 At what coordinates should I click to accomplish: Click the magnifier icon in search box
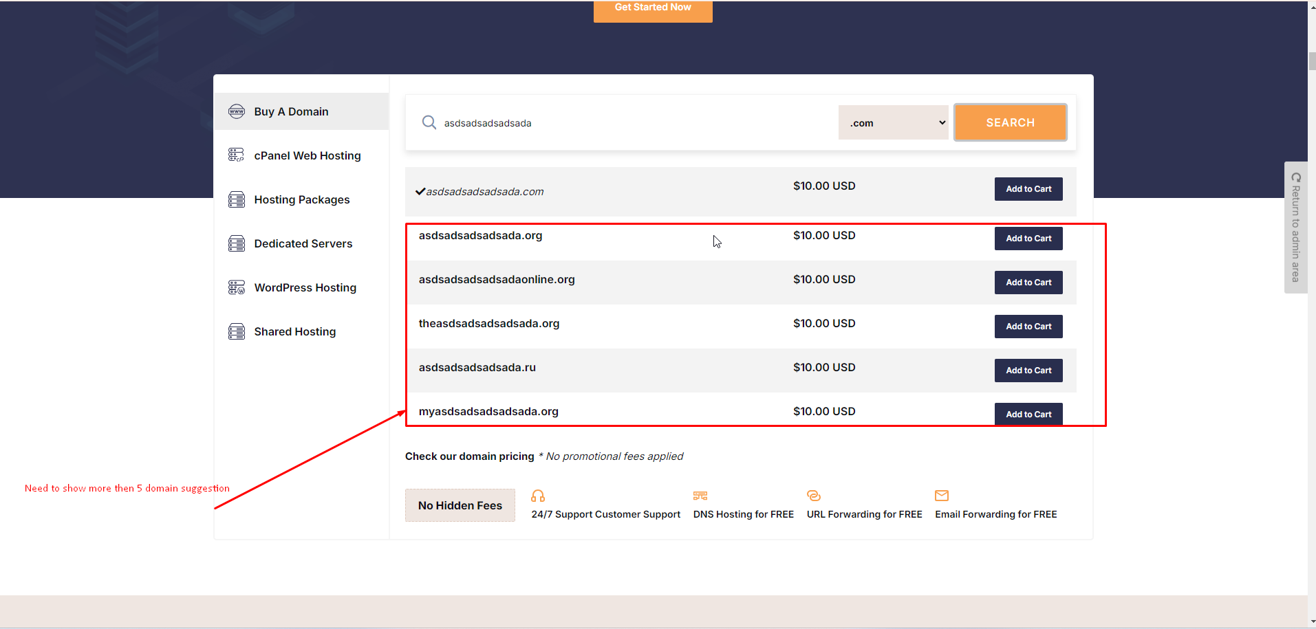[429, 122]
